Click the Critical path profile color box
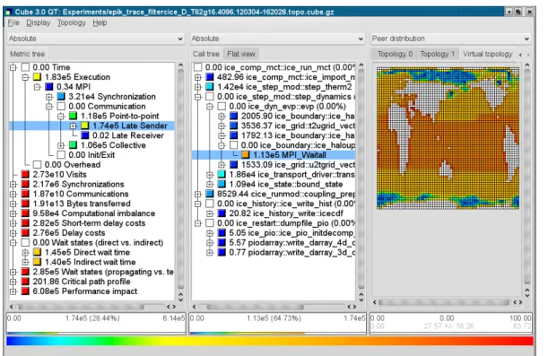The height and width of the screenshot is (356, 548). (25, 282)
